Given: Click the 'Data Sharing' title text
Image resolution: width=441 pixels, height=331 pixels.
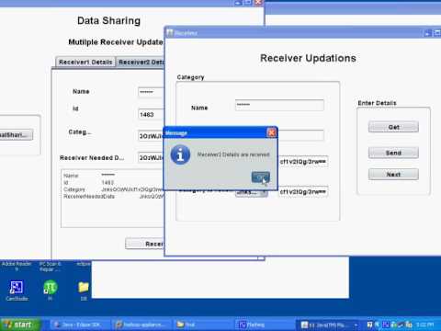Looking at the screenshot, I should click(108, 20).
